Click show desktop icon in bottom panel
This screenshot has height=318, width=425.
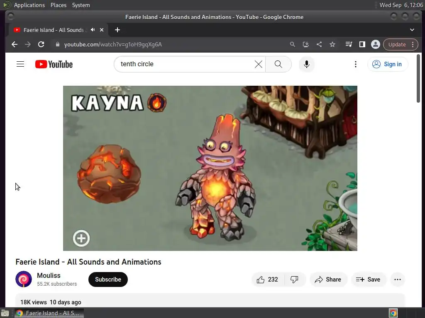(5, 313)
